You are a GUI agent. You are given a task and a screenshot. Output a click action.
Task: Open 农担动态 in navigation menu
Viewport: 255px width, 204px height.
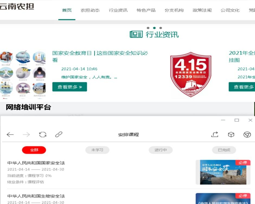point(90,10)
